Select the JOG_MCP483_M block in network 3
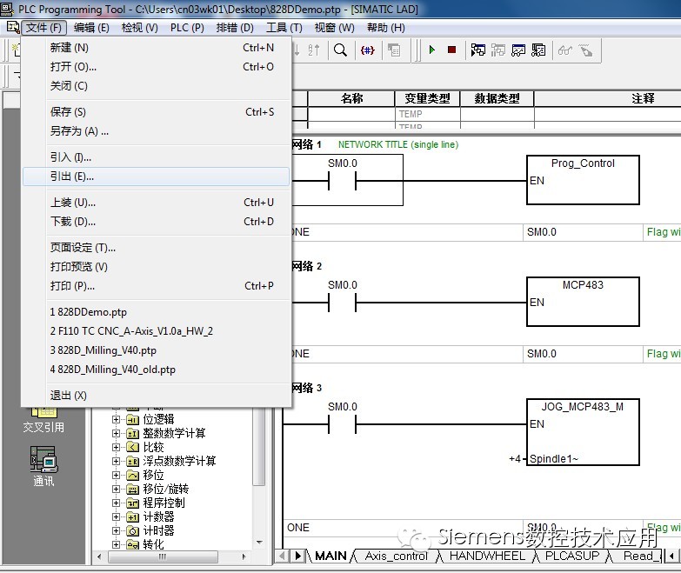This screenshot has height=573, width=681. pyautogui.click(x=583, y=432)
